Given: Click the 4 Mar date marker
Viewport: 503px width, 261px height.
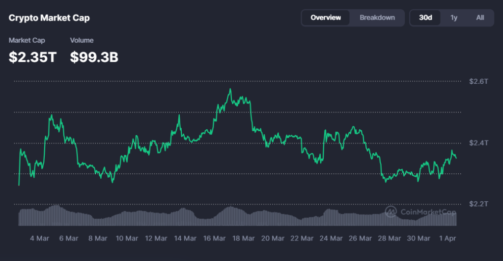Looking at the screenshot, I should coord(39,238).
